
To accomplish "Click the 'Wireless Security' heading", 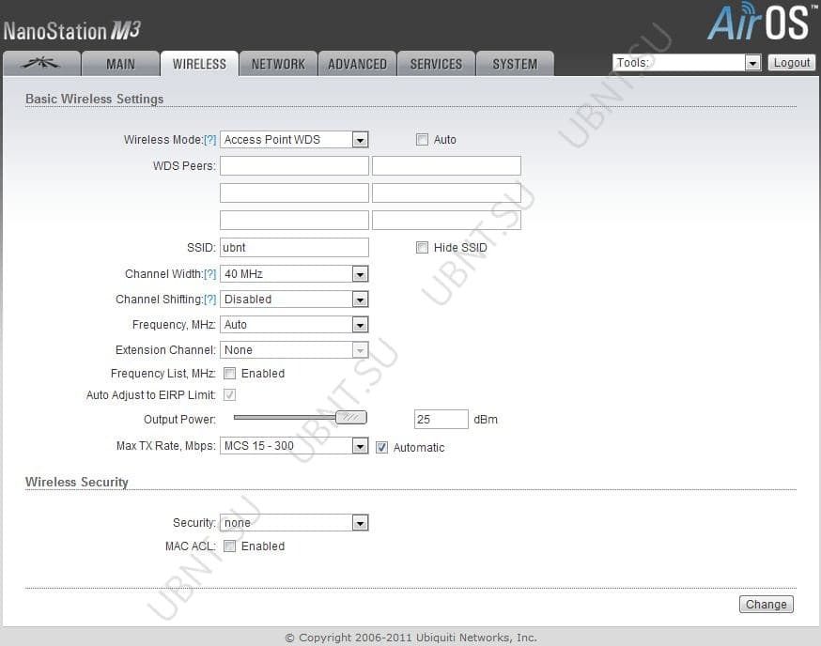I will pyautogui.click(x=76, y=482).
